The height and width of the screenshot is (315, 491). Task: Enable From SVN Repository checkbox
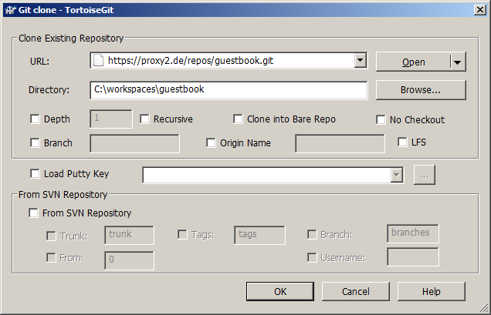[33, 213]
